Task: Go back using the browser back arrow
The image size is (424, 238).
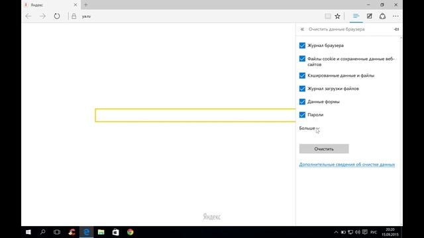Action: tap(28, 16)
